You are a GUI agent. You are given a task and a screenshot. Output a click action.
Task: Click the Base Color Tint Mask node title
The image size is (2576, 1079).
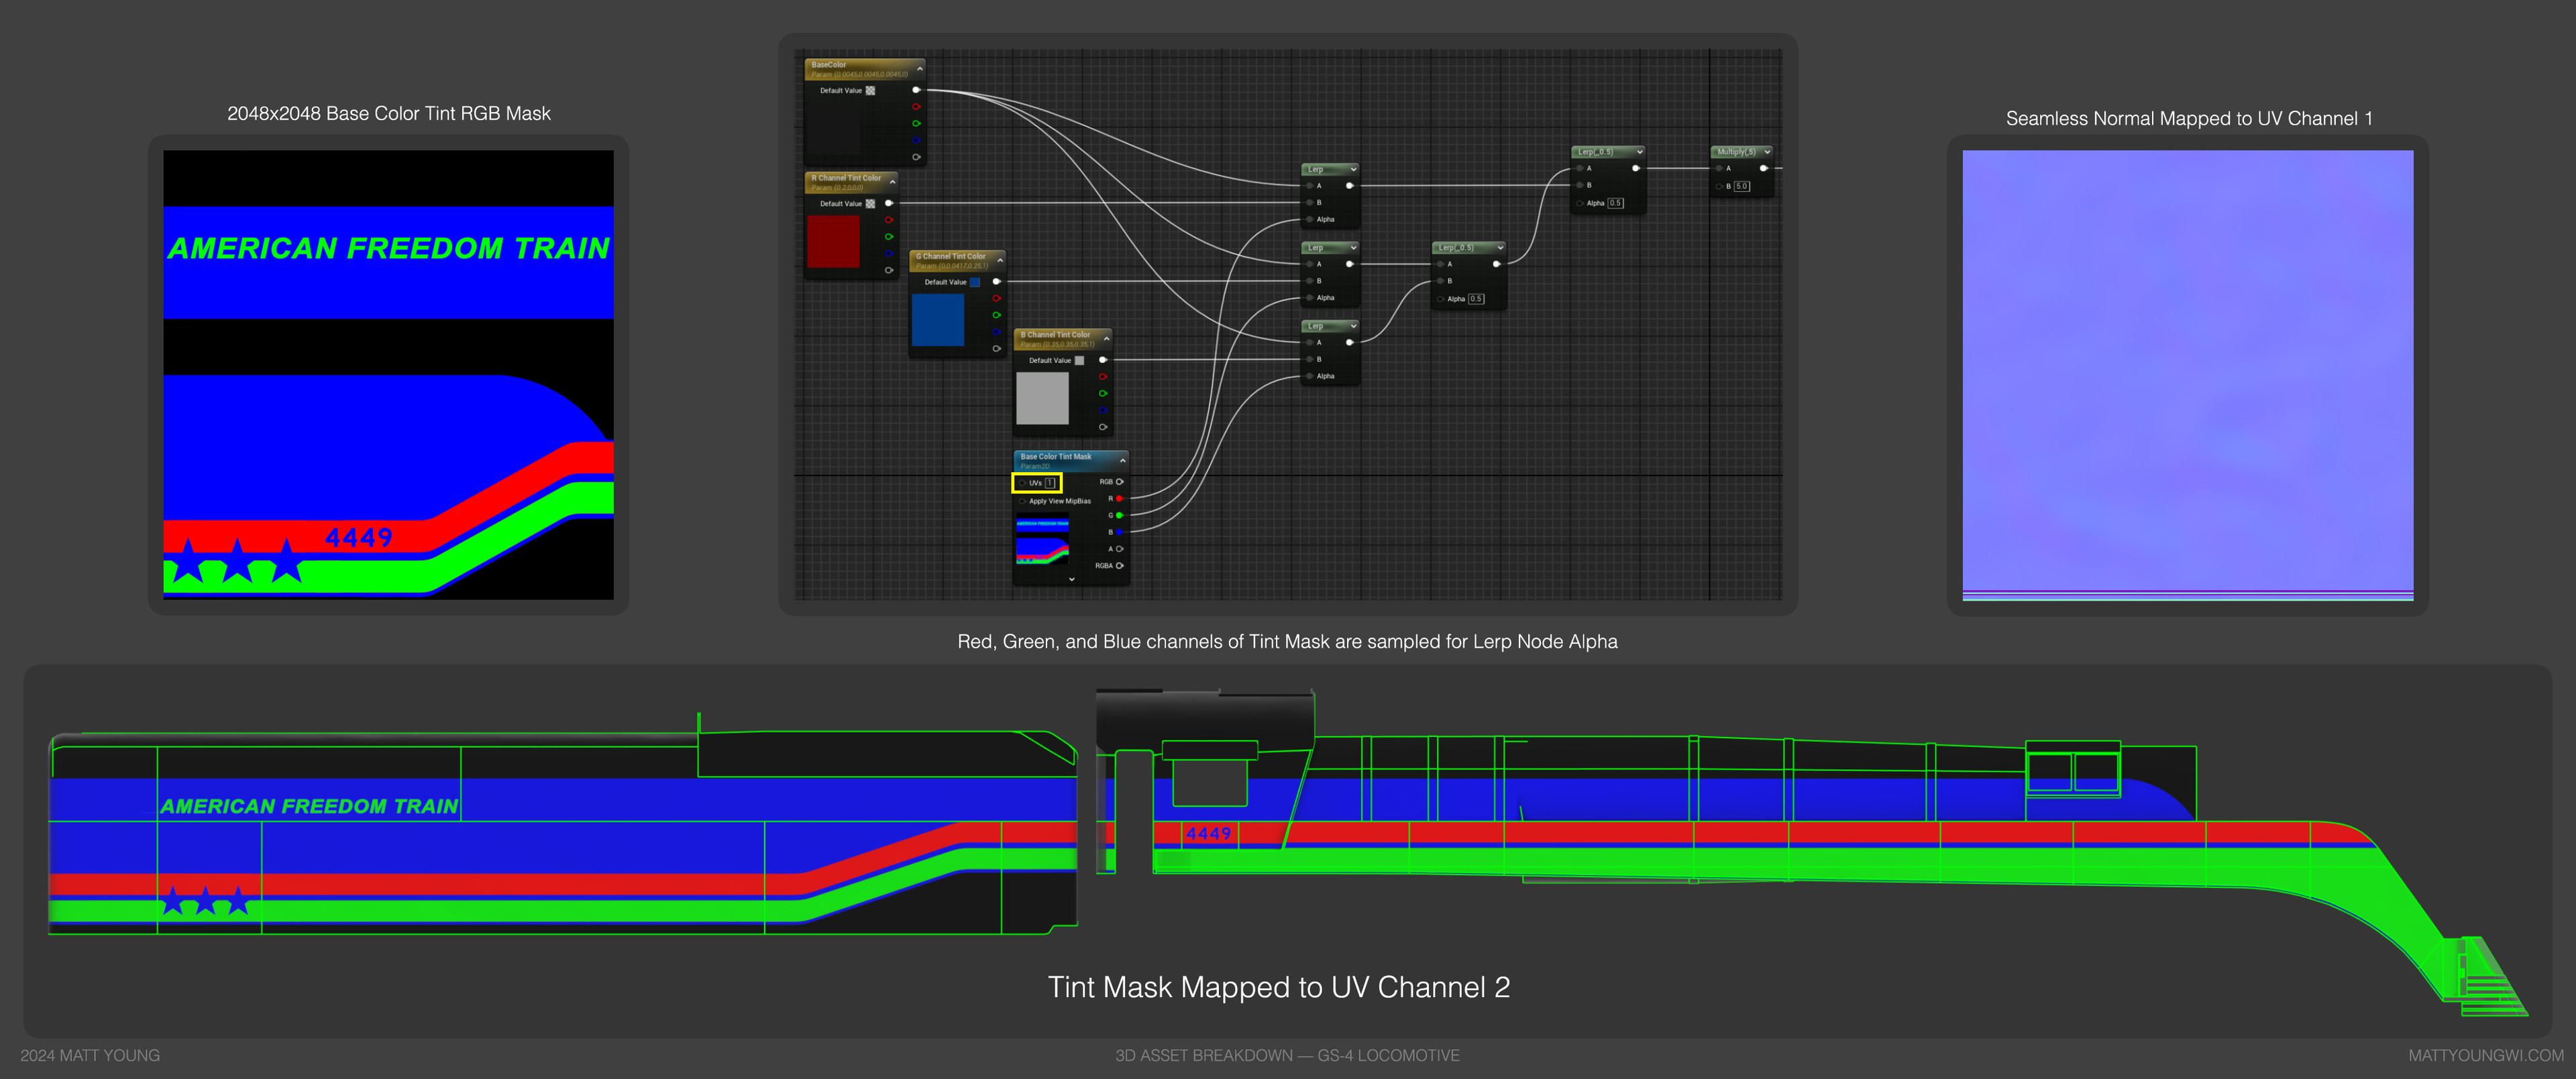tap(1056, 457)
